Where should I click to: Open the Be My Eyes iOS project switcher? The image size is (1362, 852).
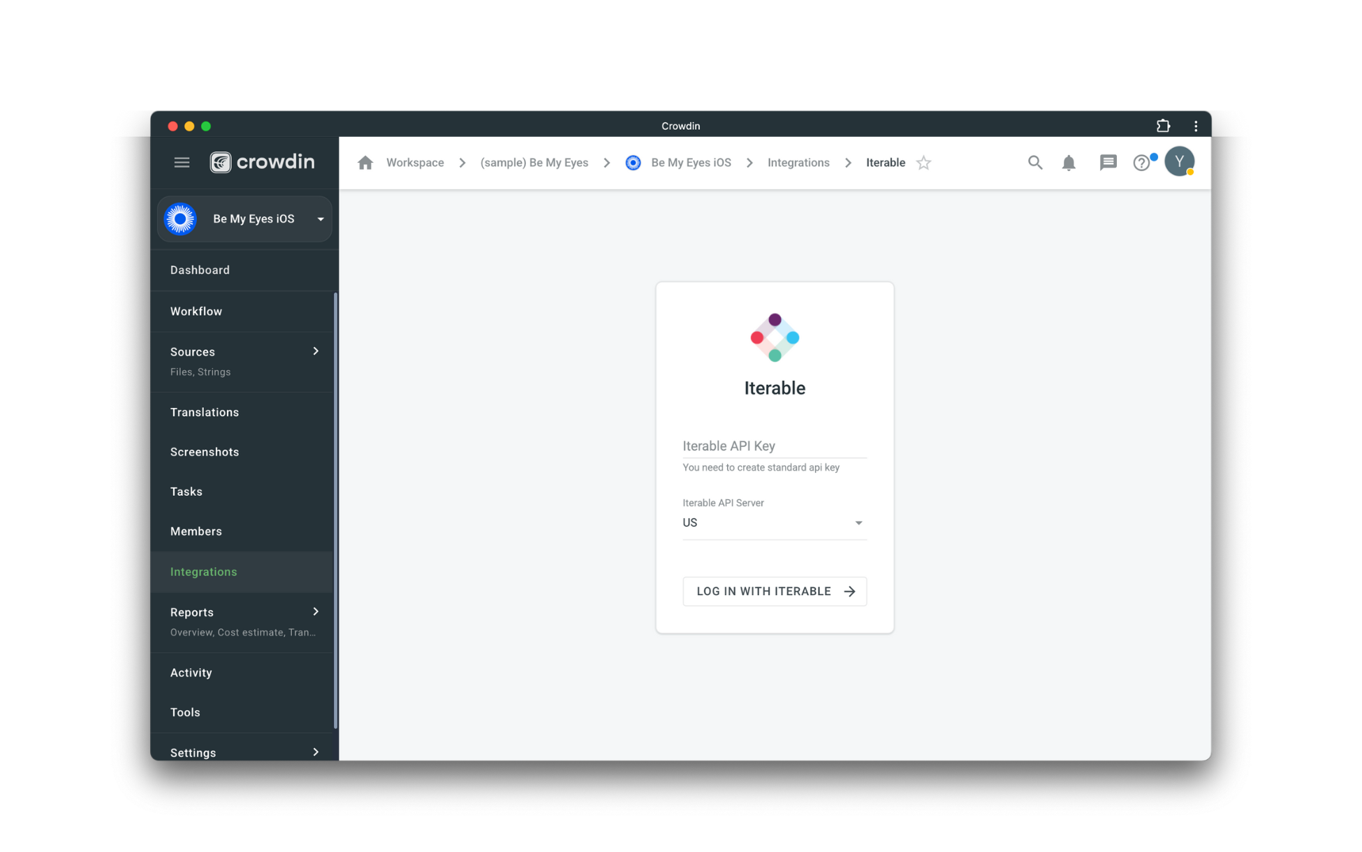pos(244,219)
